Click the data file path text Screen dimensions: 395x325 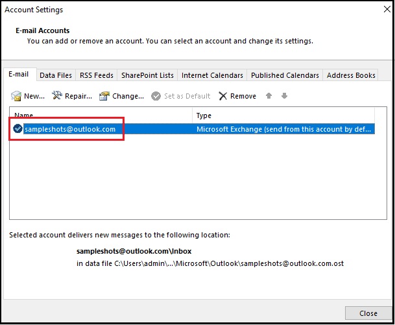pos(210,263)
